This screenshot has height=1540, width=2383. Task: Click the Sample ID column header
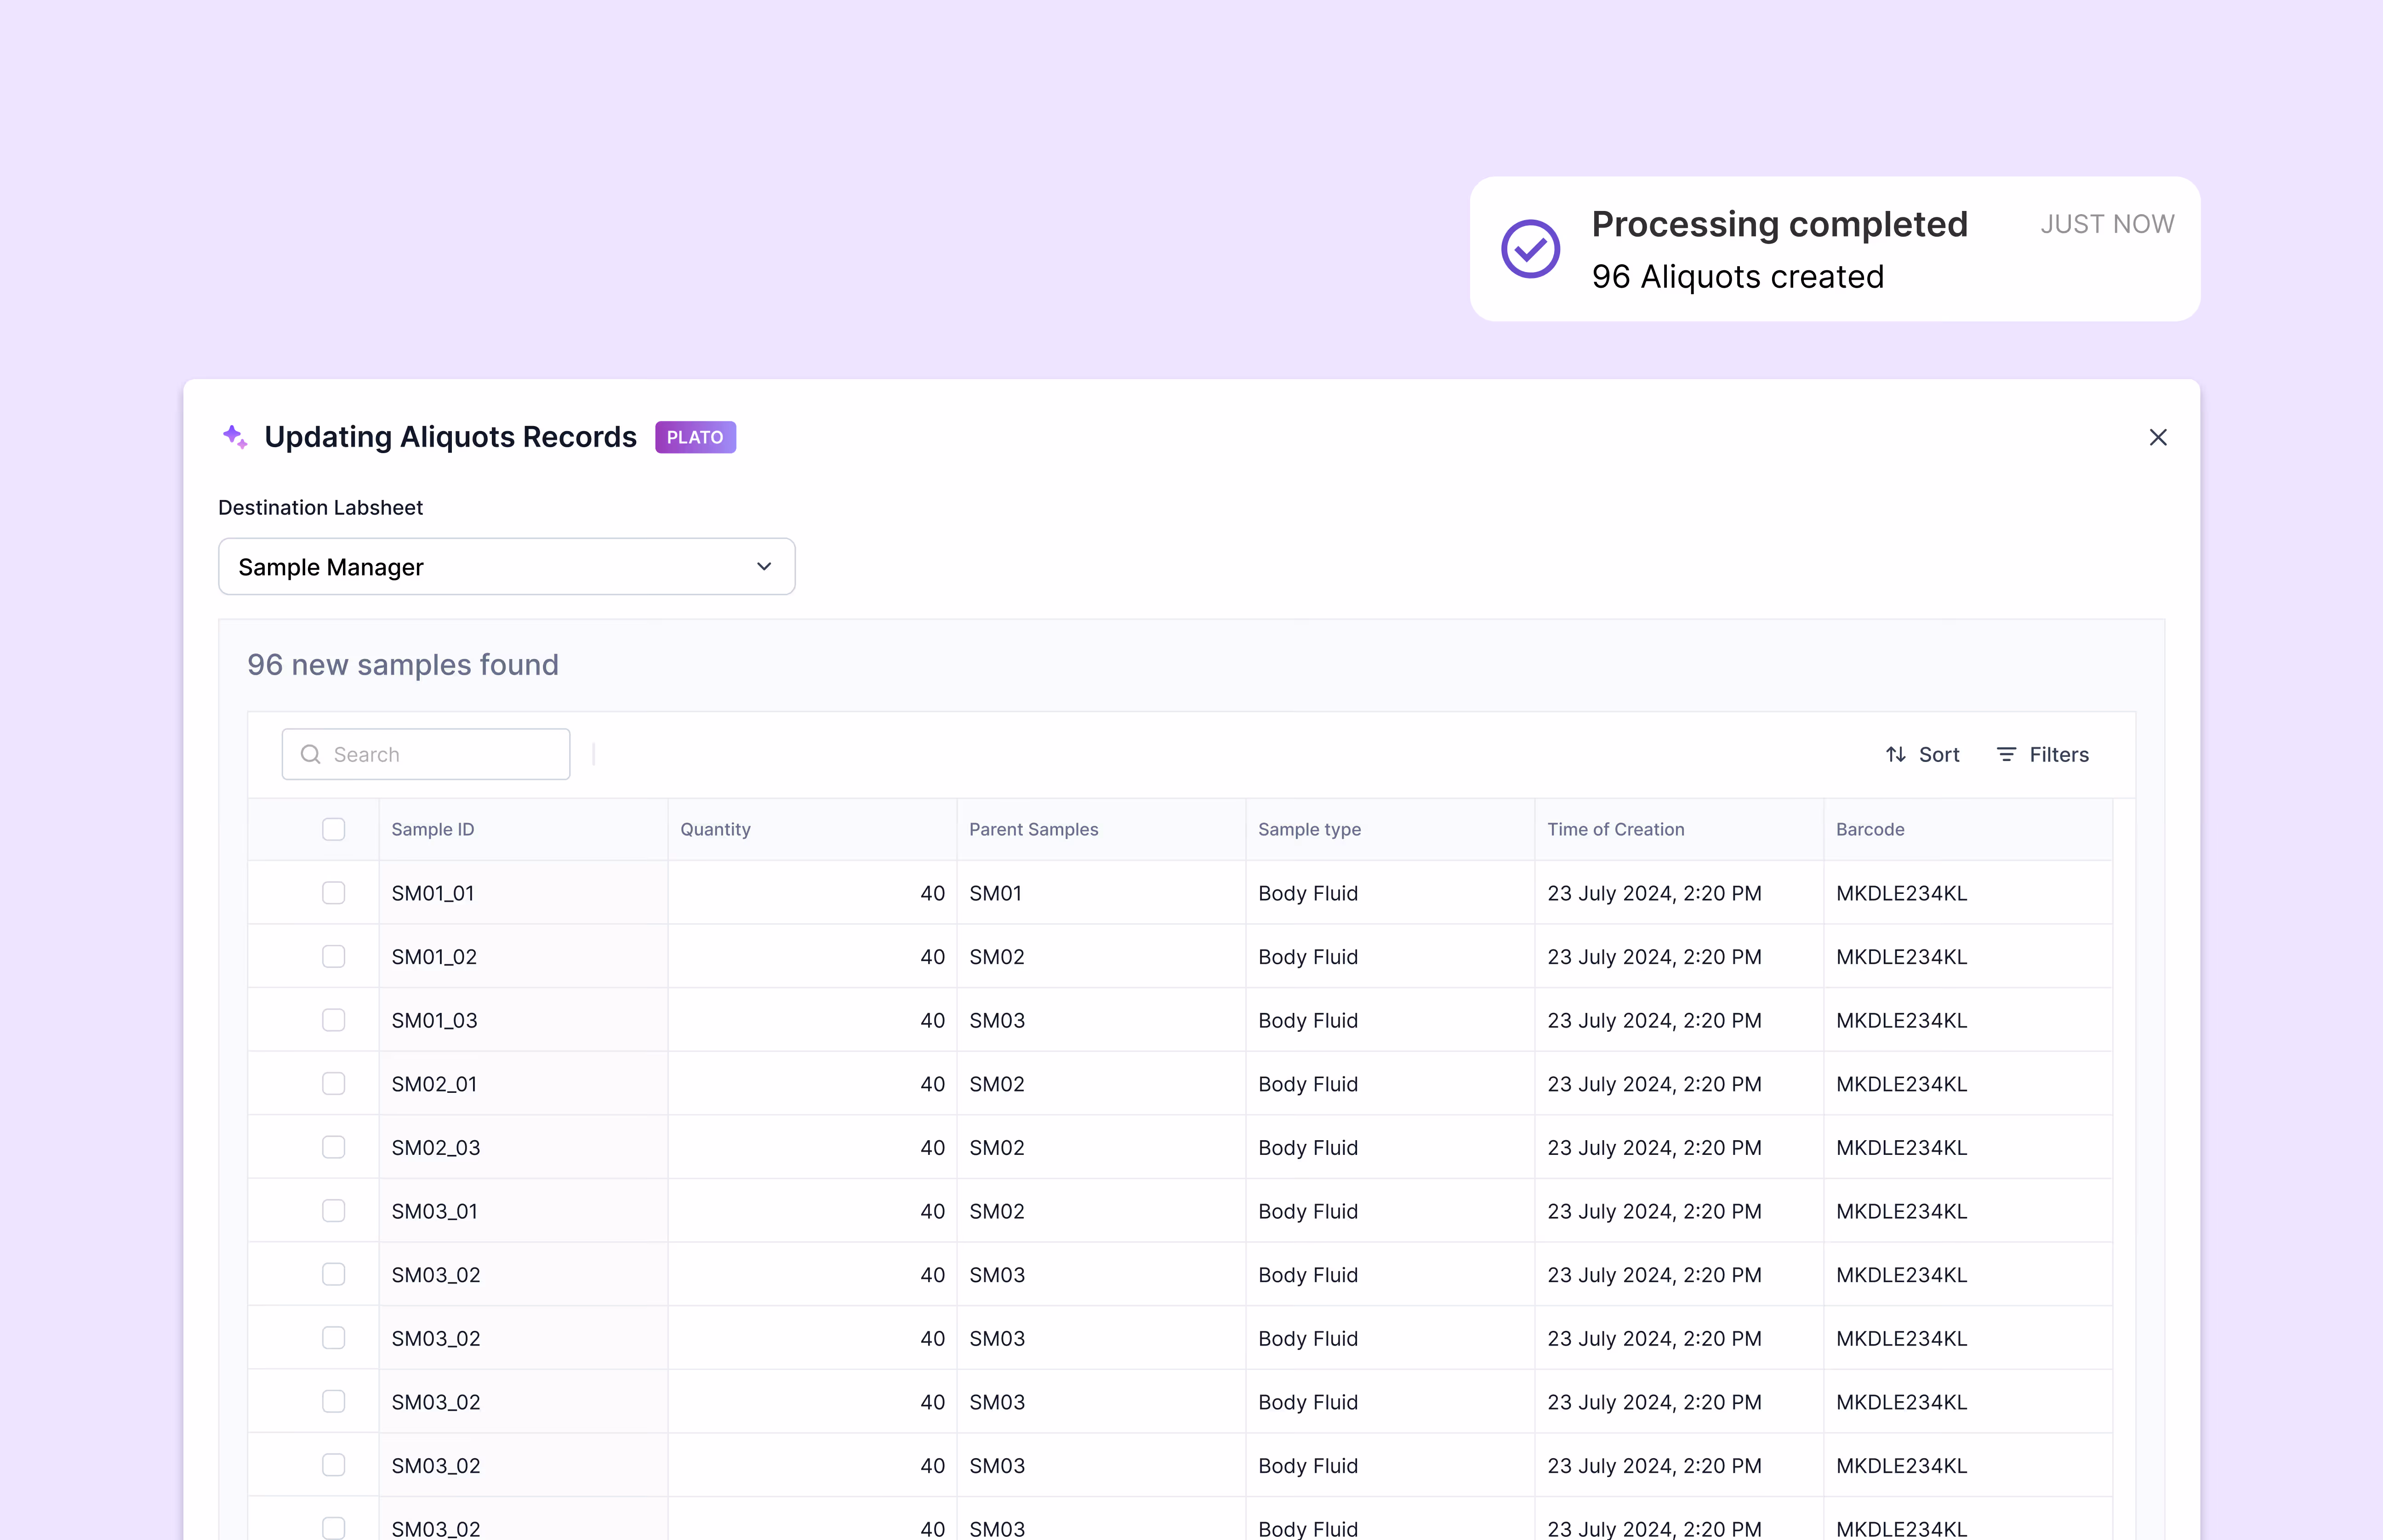click(433, 829)
